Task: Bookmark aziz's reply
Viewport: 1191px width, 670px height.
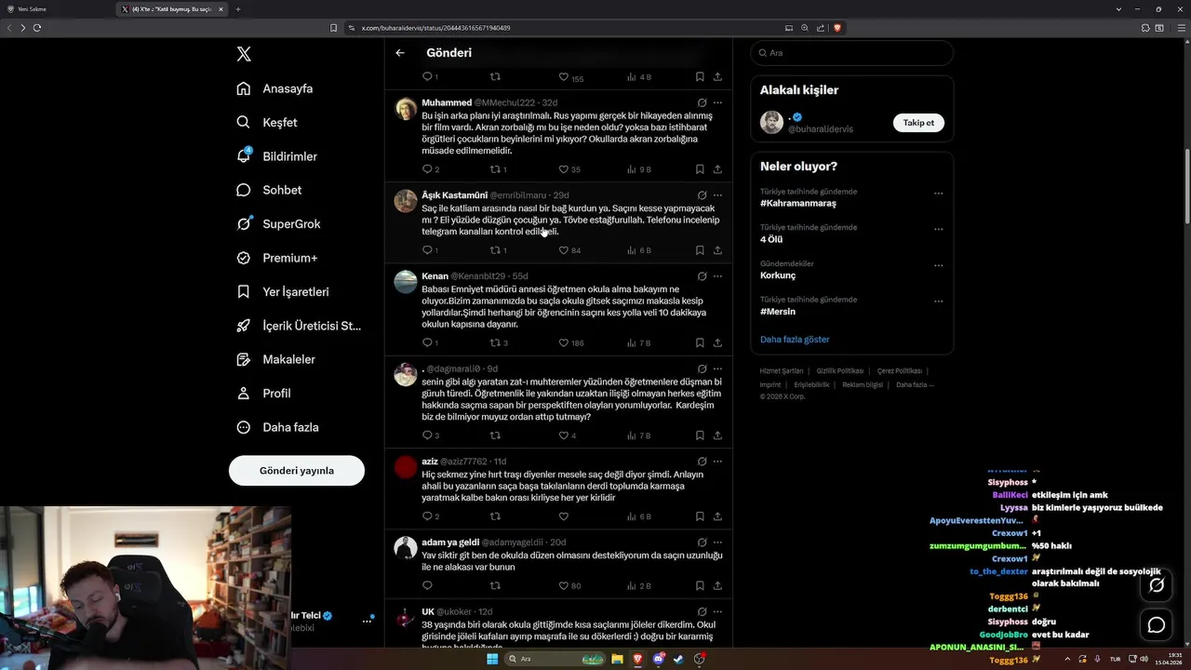Action: (x=700, y=516)
